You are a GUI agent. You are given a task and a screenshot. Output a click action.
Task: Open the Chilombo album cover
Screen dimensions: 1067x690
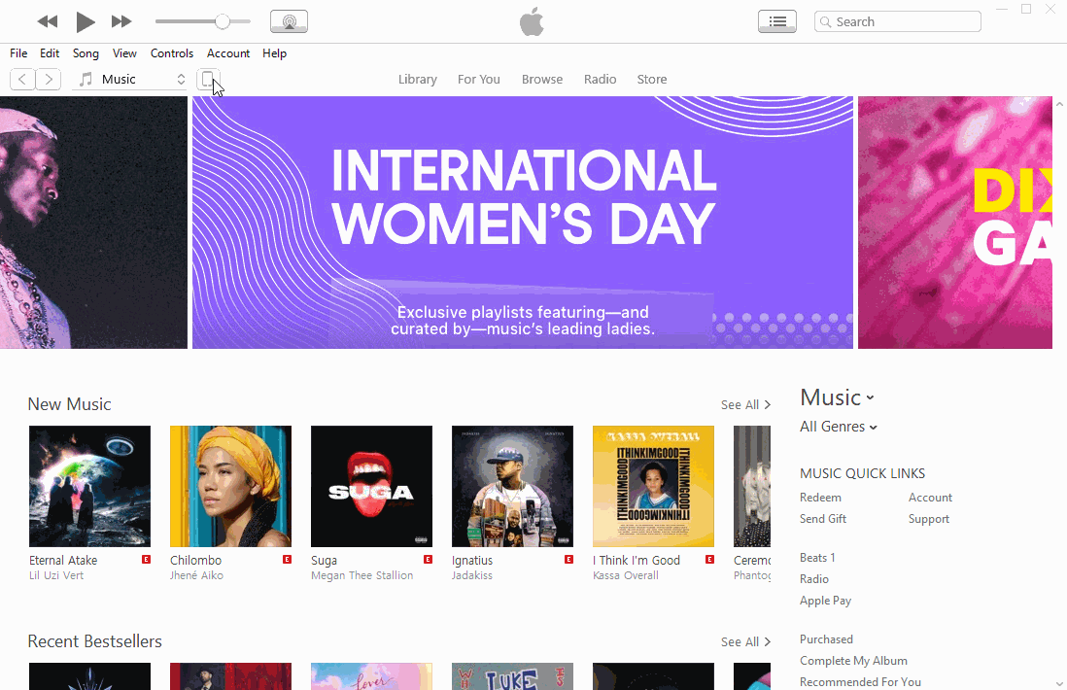tap(230, 487)
